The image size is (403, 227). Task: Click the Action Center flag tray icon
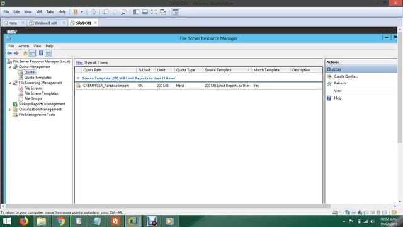click(351, 221)
